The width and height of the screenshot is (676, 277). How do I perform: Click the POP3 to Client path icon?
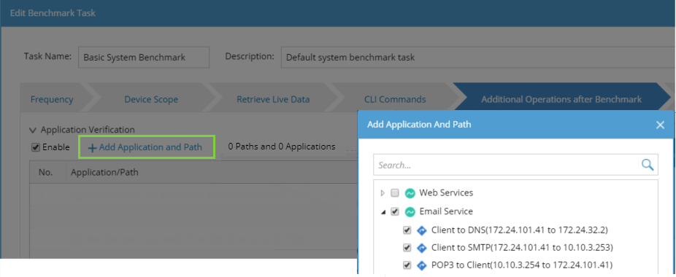422,265
